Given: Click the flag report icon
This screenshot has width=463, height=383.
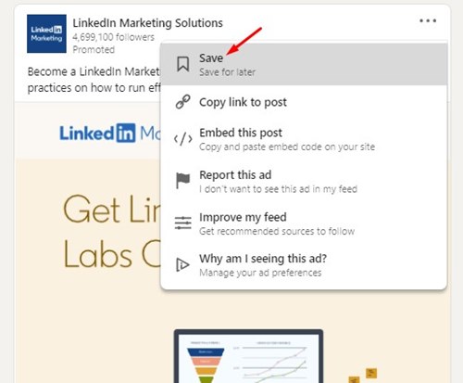Looking at the screenshot, I should [x=182, y=181].
